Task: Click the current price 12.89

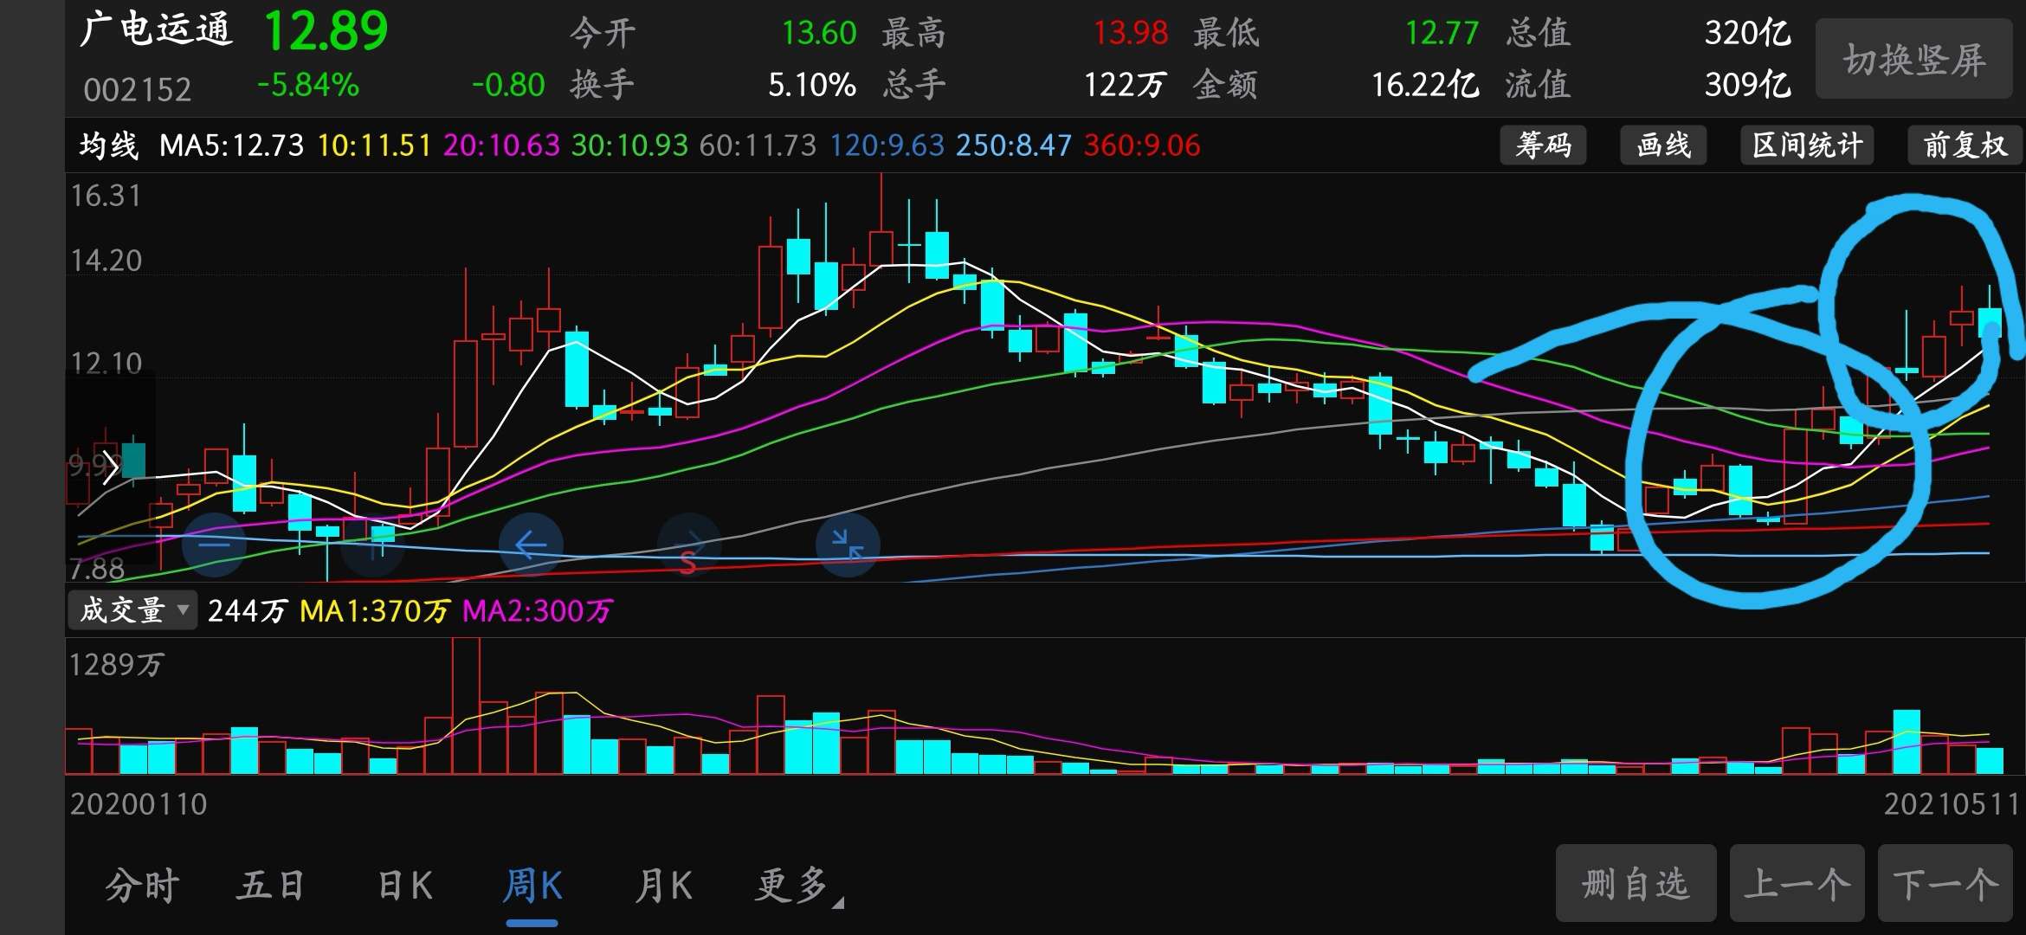Action: (x=326, y=31)
